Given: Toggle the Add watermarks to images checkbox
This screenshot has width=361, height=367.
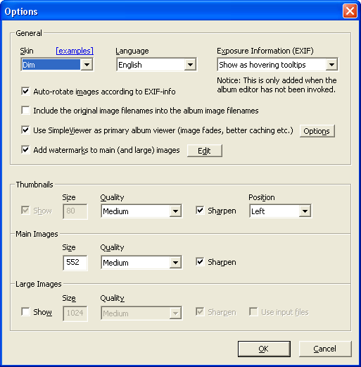Looking at the screenshot, I should pyautogui.click(x=25, y=150).
